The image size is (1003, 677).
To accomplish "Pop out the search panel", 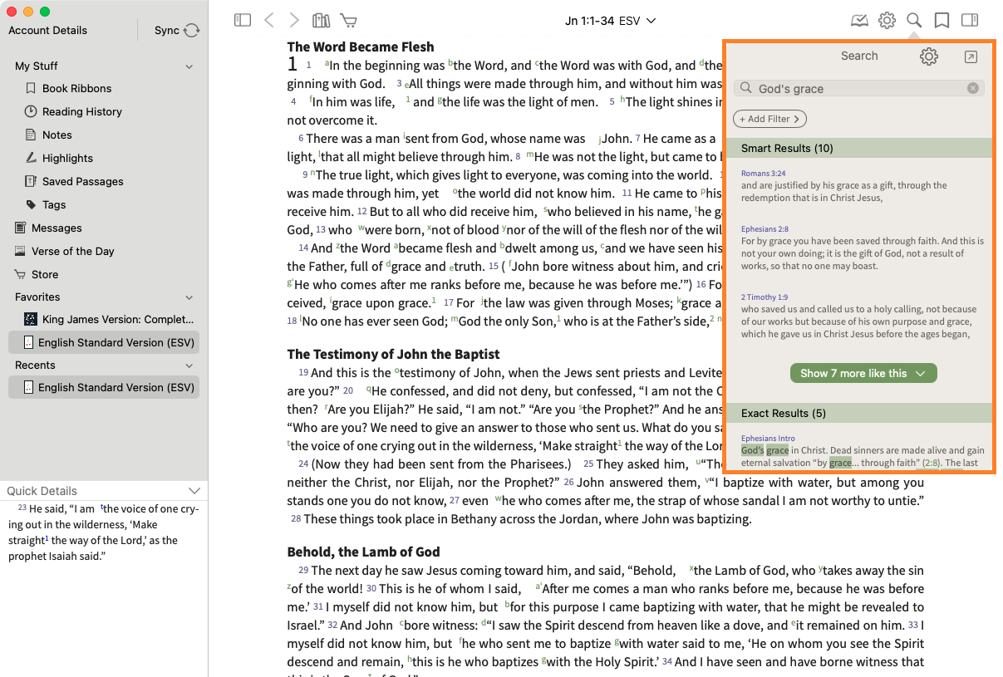I will tap(971, 56).
